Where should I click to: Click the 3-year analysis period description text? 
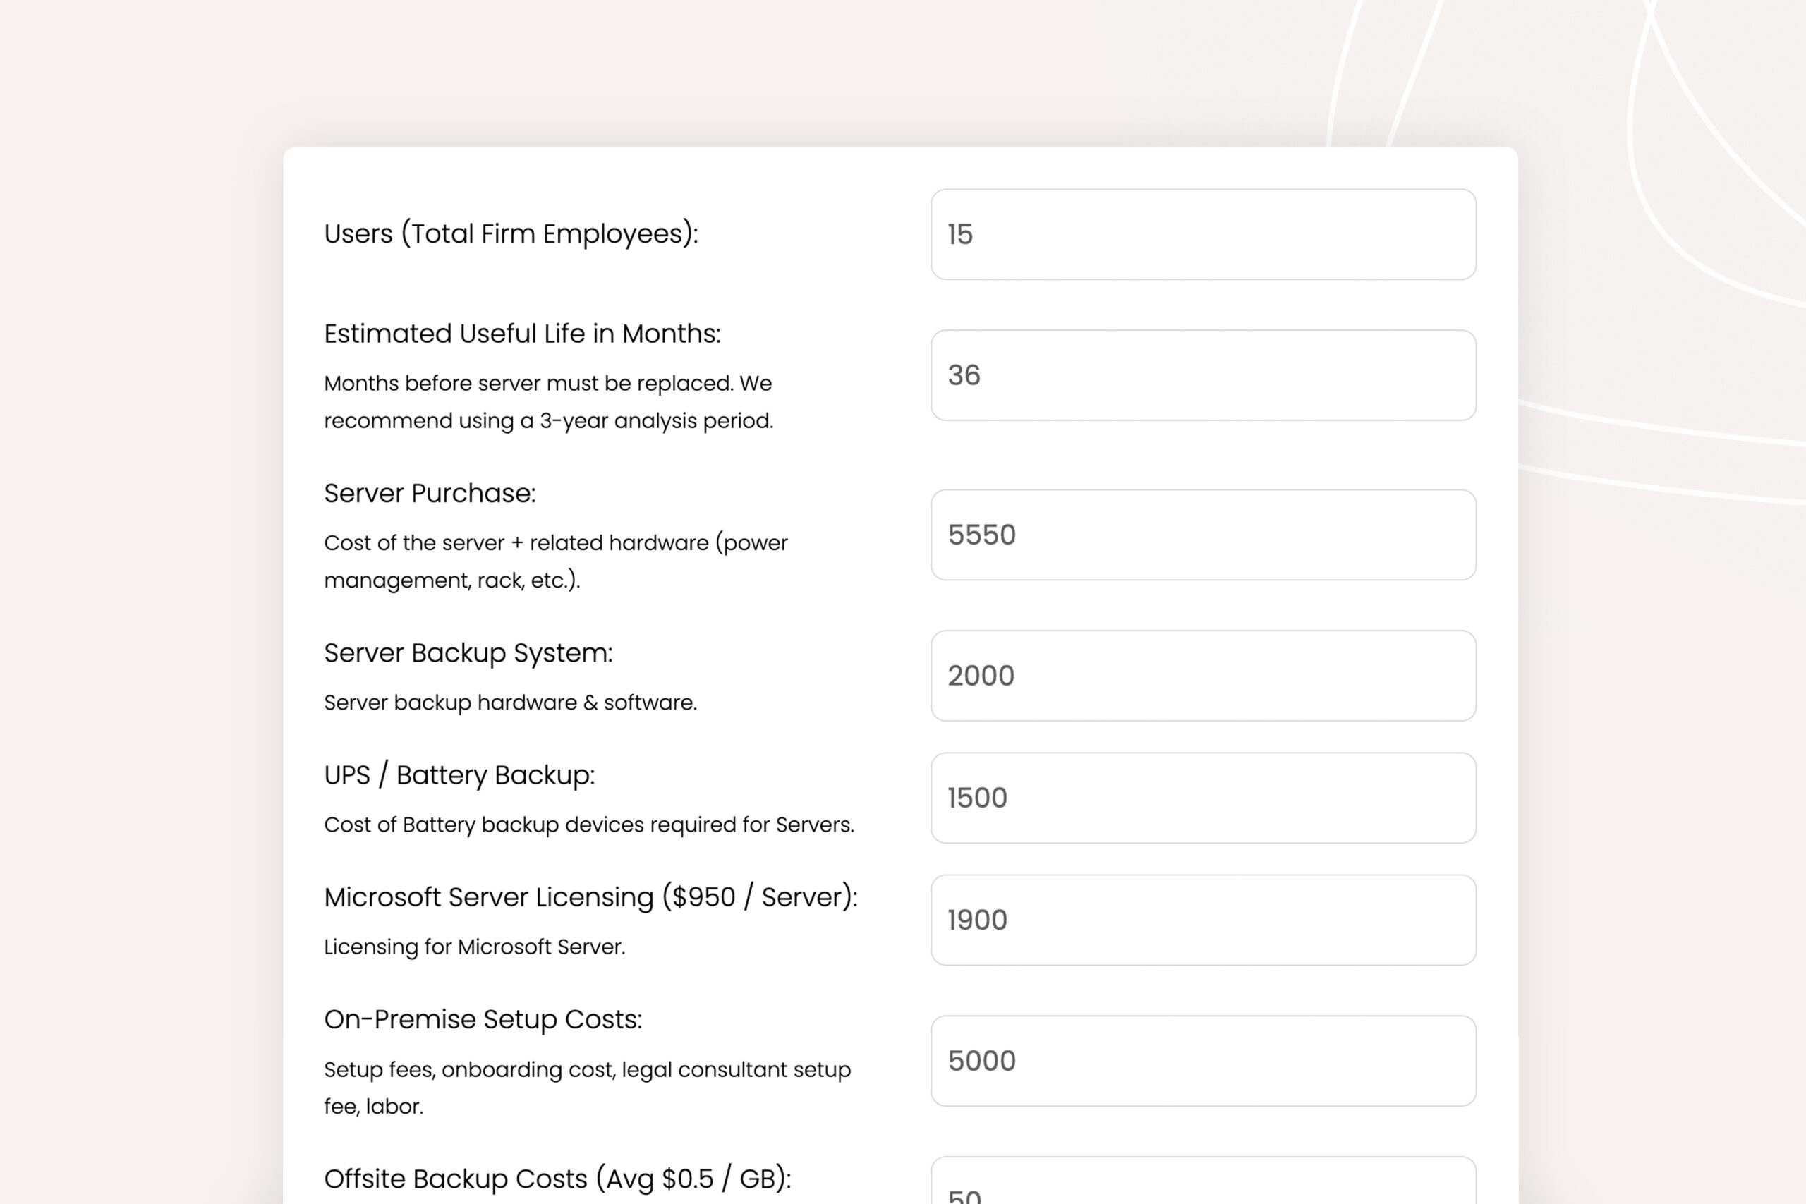(x=547, y=401)
